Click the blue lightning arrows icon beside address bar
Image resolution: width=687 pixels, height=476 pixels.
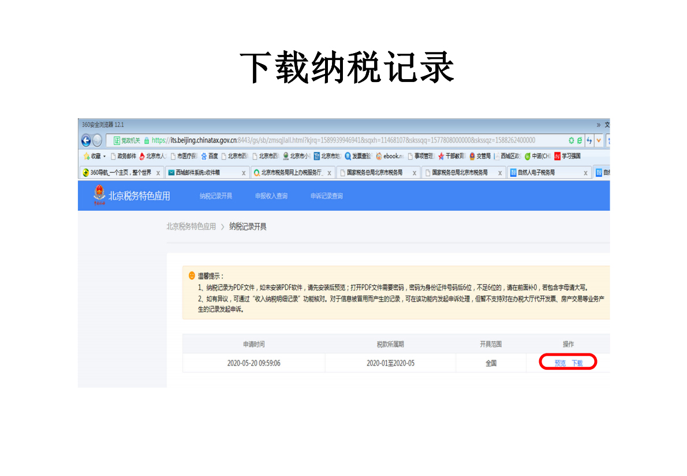point(589,140)
